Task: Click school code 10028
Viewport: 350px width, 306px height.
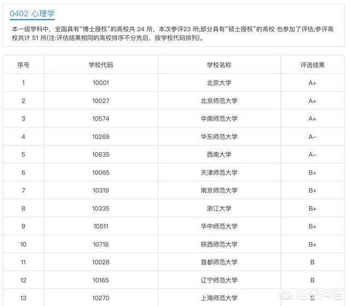Action: (x=101, y=262)
